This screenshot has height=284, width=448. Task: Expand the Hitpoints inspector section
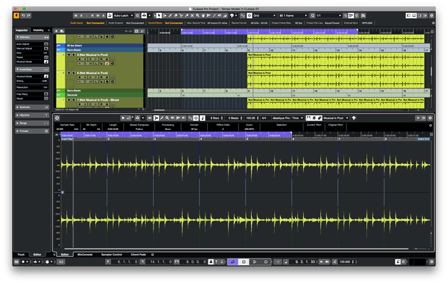[x=26, y=114]
